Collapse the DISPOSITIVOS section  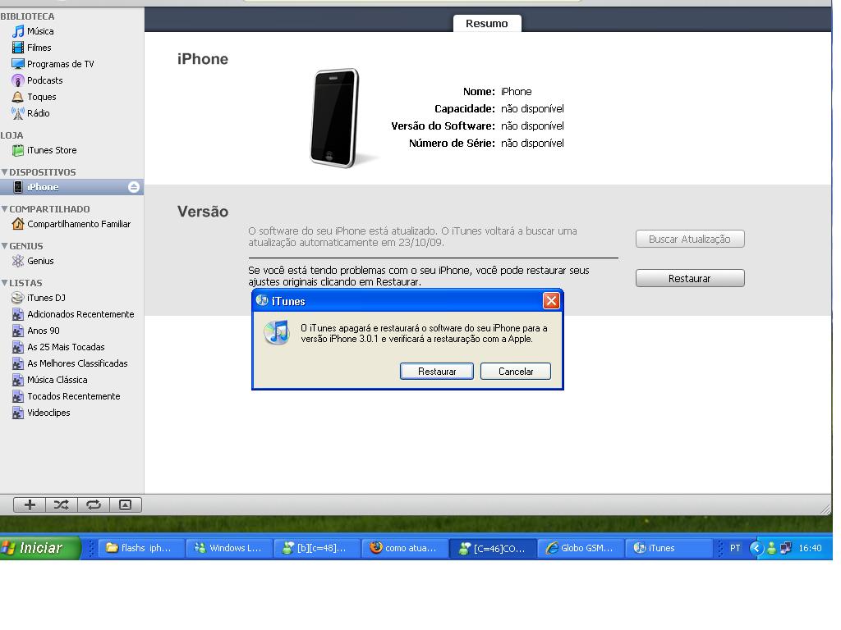coord(4,172)
